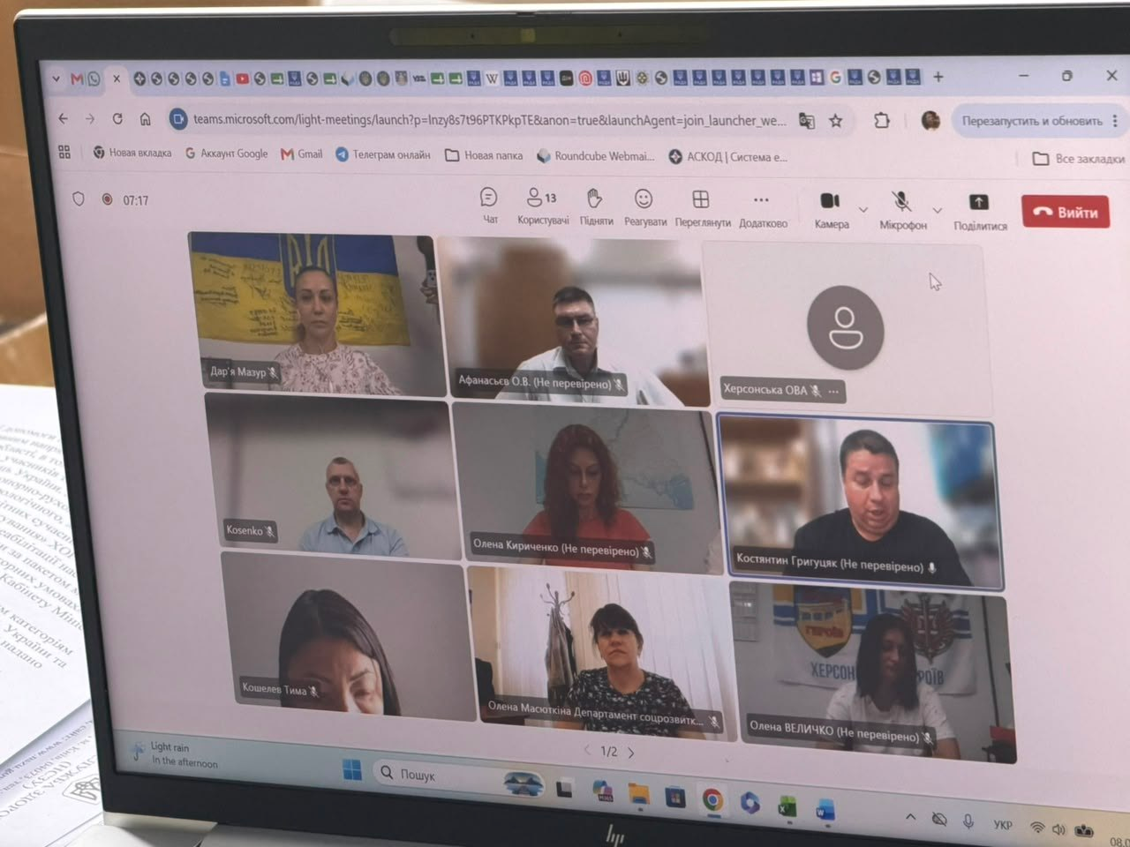Image resolution: width=1130 pixels, height=847 pixels.
Task: Open the tab search dropdown arrow
Action: click(x=56, y=79)
